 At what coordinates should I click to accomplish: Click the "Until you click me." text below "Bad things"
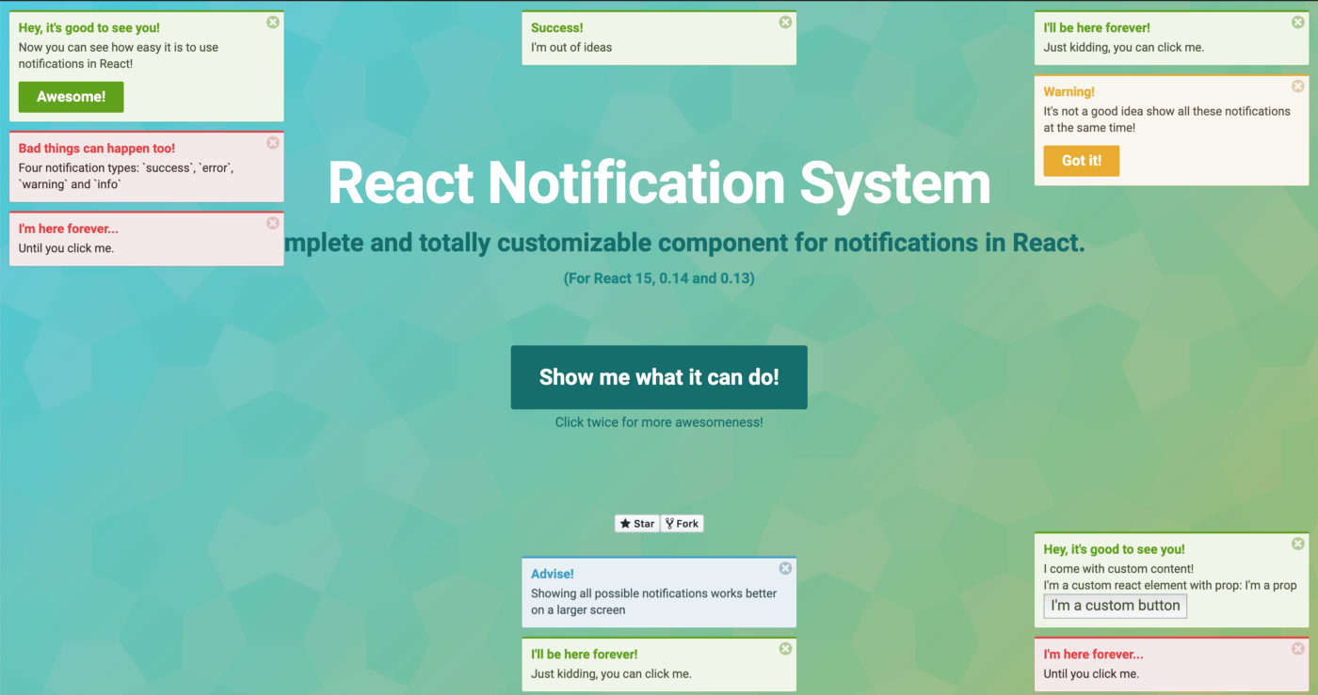[x=66, y=248]
